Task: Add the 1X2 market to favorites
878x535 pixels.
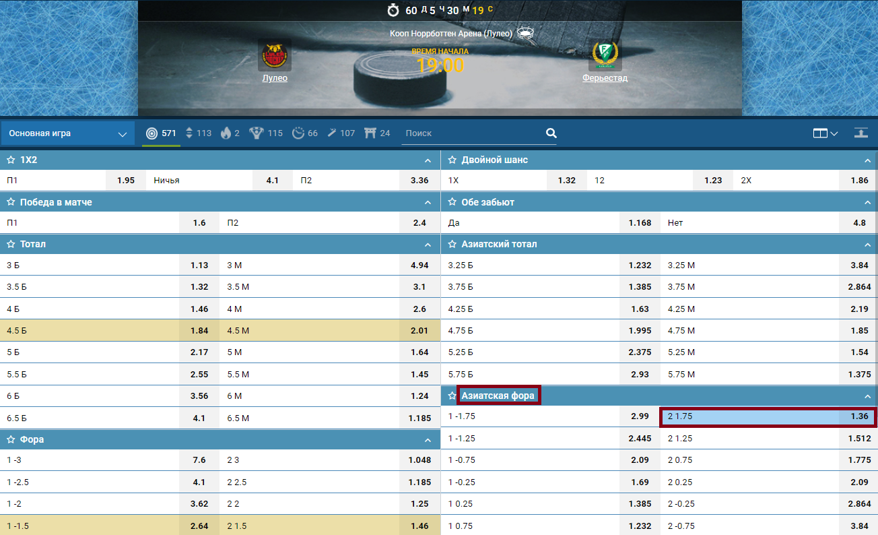Action: point(11,160)
